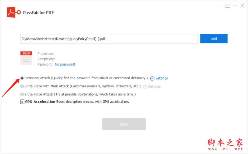Click the gear icon beside Dictionary Attack

tap(152, 78)
